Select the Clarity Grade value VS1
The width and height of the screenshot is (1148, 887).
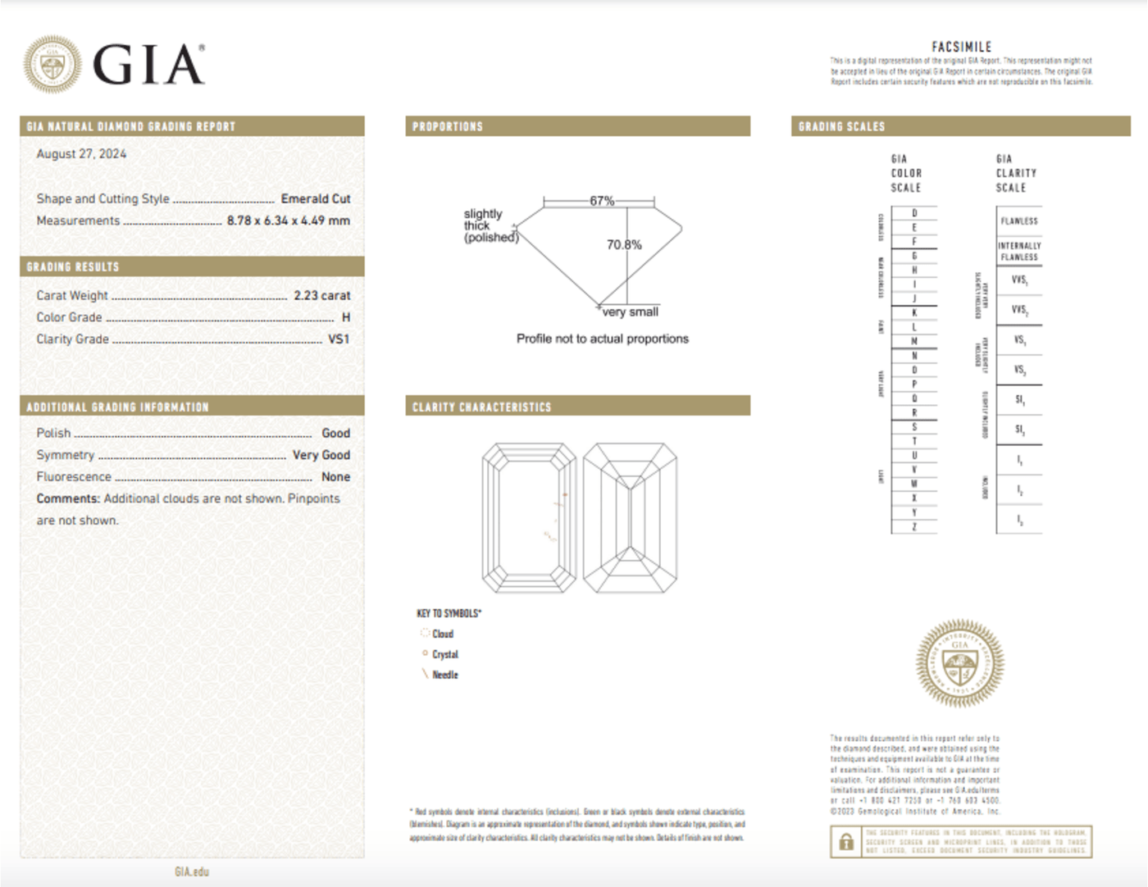339,339
